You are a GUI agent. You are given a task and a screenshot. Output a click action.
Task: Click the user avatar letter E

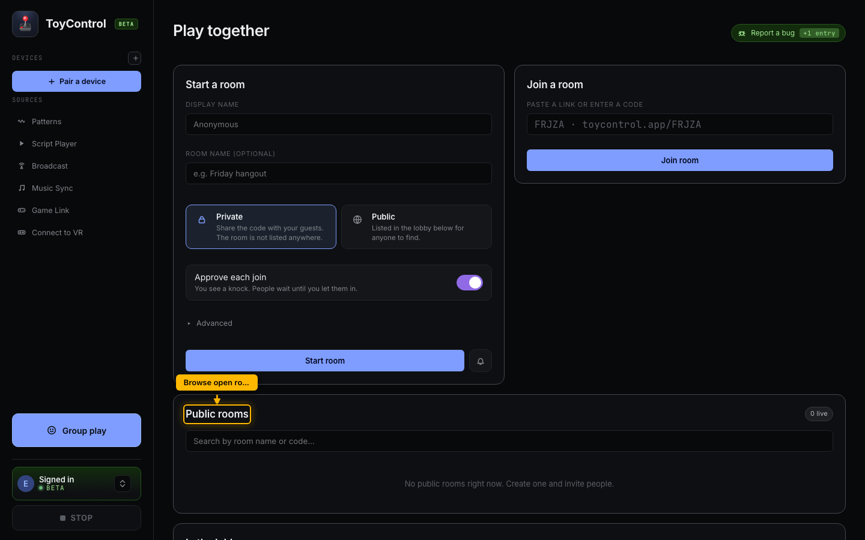click(x=26, y=484)
